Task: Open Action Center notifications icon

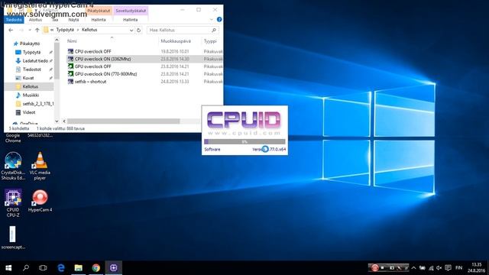Action: [449, 268]
